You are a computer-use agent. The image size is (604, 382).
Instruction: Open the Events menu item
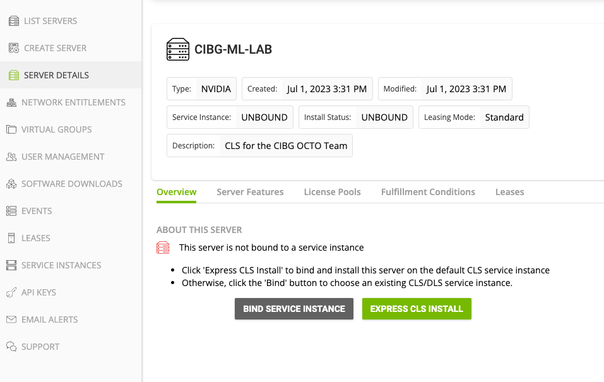tap(37, 211)
